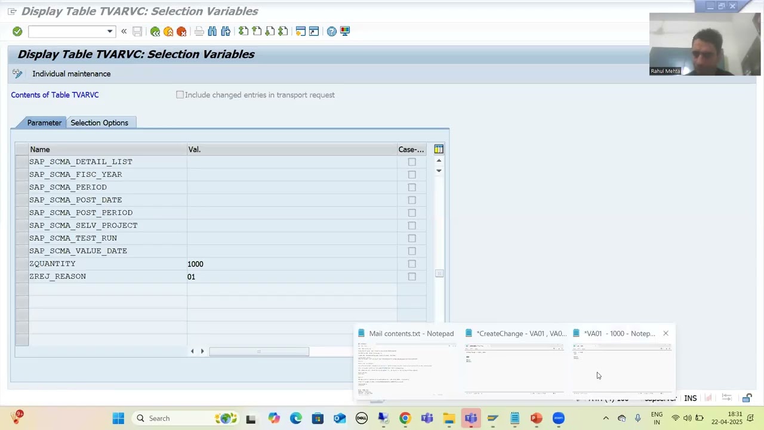Check case box for SAP_SCMA_DETAIL_LIST
The width and height of the screenshot is (764, 430).
click(412, 162)
